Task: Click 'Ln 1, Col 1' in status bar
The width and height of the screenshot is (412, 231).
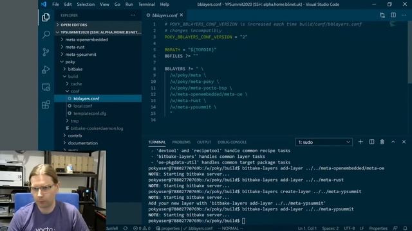Action: (x=307, y=228)
